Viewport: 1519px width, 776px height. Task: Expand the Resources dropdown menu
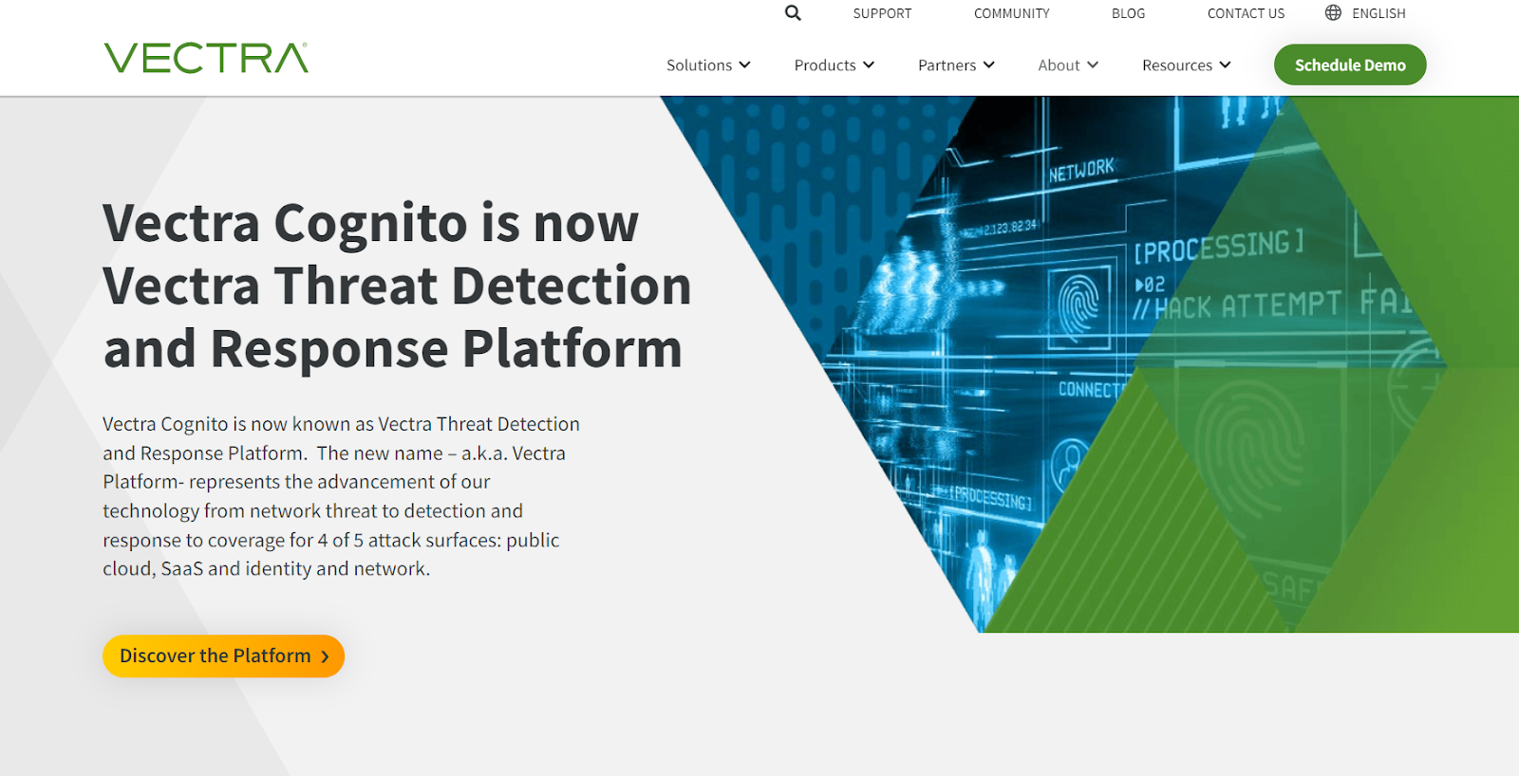pyautogui.click(x=1187, y=65)
